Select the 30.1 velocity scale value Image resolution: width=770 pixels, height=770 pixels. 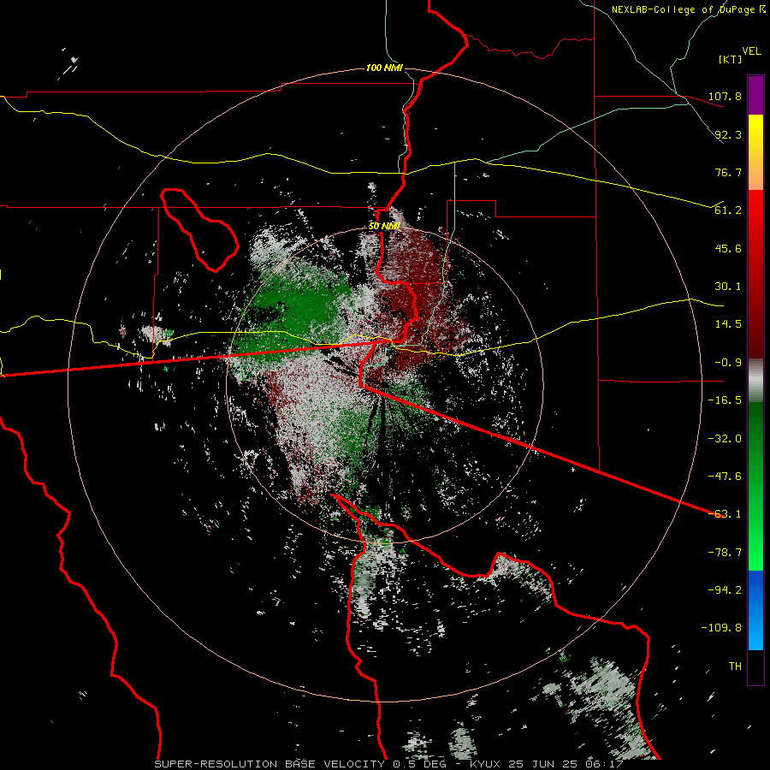coord(728,287)
